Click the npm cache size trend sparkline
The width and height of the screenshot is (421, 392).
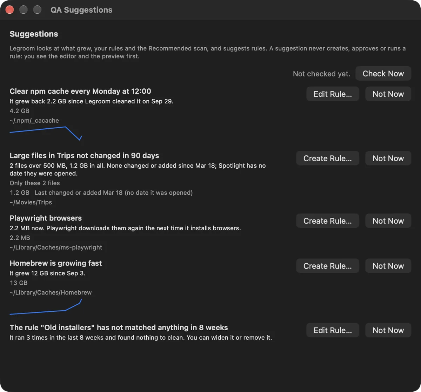click(46, 133)
